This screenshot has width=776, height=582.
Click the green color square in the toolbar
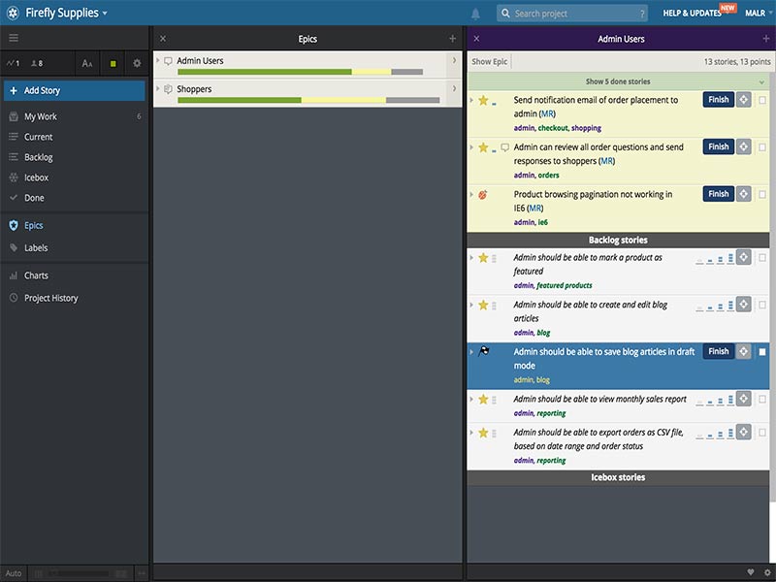tap(112, 61)
